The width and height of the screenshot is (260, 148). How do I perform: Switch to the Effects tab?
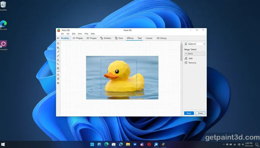pos(130,38)
